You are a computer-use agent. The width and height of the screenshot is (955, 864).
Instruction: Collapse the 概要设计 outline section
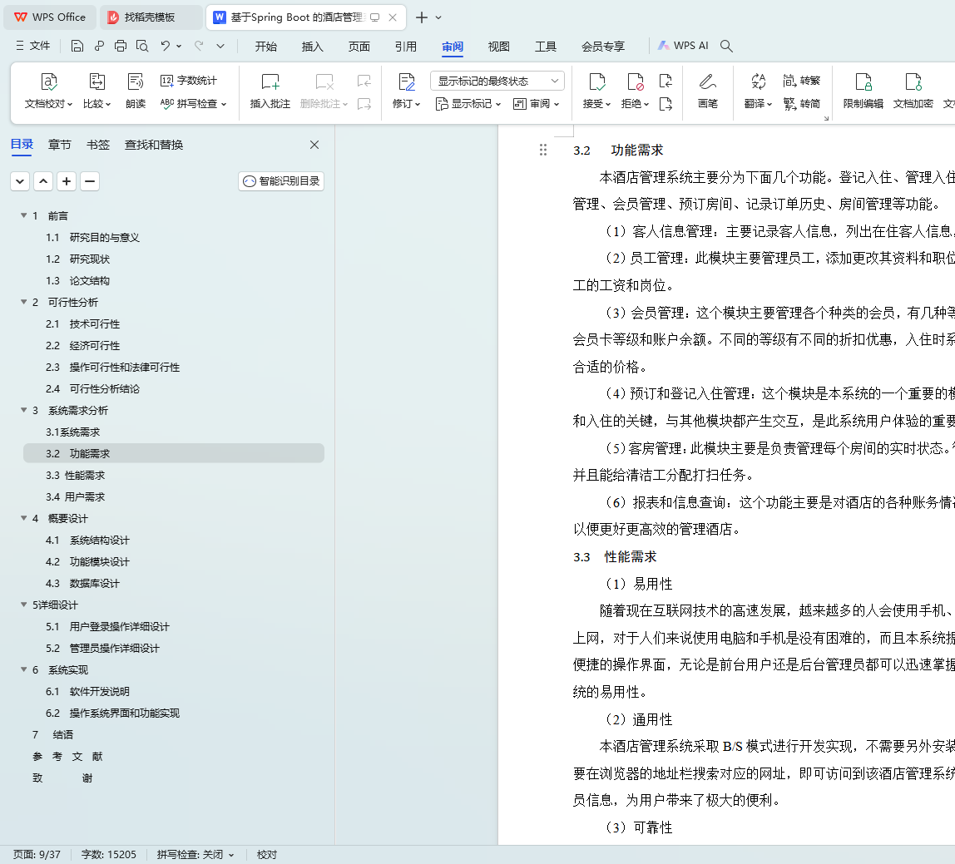pyautogui.click(x=24, y=518)
